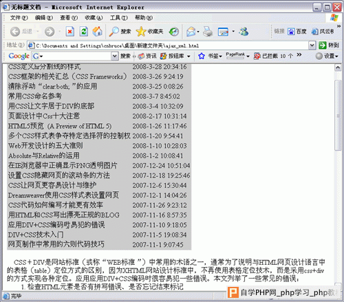The width and height of the screenshot is (344, 302).
Task: Click the Stop loading red X icon
Action: point(70,32)
